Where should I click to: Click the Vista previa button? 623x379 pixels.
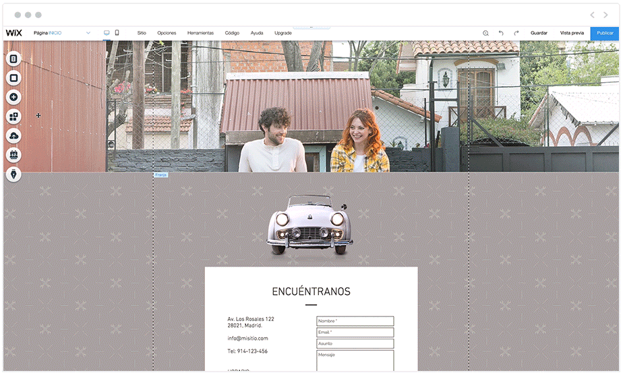pyautogui.click(x=572, y=33)
